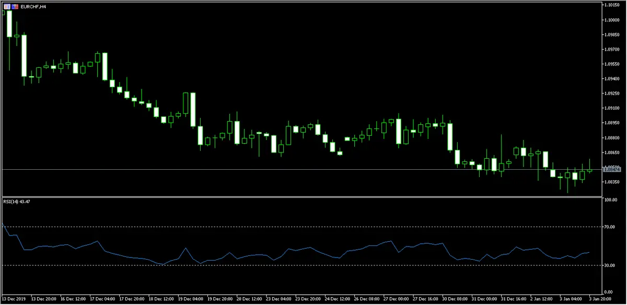Click the last candlestick on the chart
The width and height of the screenshot is (627, 305).
point(589,170)
